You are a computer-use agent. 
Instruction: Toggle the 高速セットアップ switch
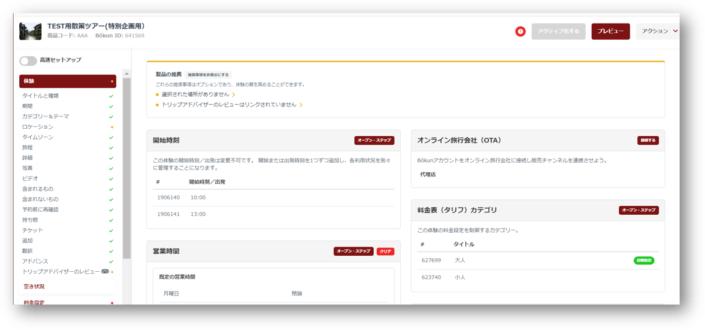28,61
